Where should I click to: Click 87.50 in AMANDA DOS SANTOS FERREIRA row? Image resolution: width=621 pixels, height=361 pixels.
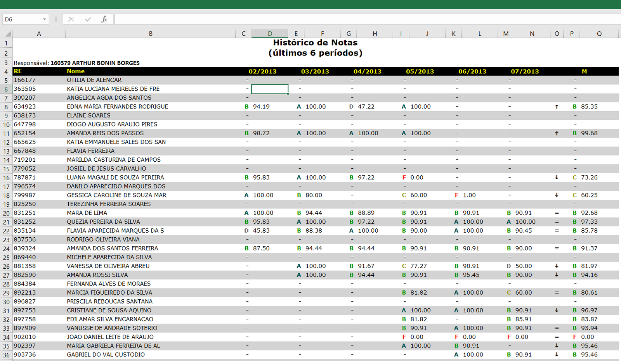(x=261, y=248)
